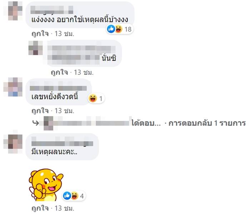Open the 13 ชม. timestamp under the first comment
This screenshot has width=250, height=214.
[64, 34]
